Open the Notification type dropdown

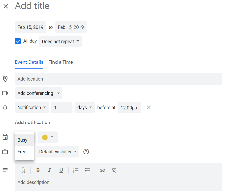[32, 108]
